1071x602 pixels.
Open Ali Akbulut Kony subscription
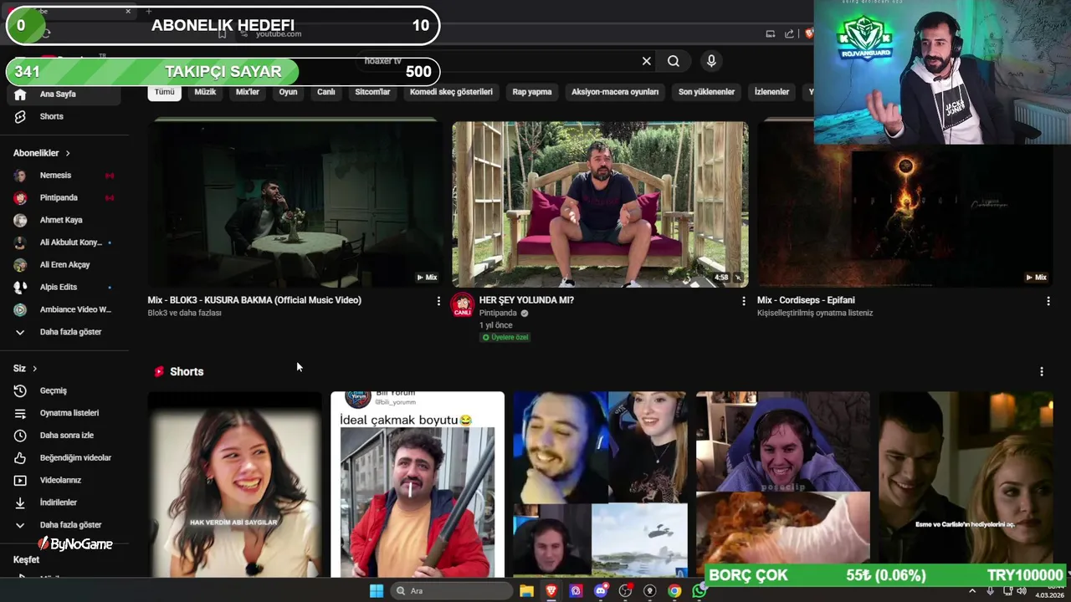coord(64,242)
